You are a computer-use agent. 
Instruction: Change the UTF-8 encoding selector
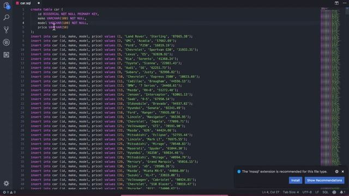[x=307, y=192]
